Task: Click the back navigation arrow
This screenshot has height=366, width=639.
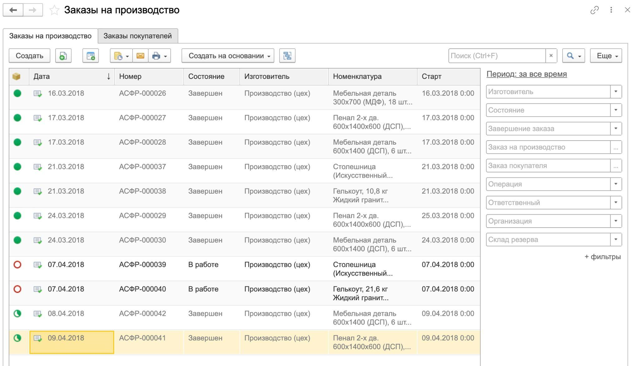Action: click(x=13, y=10)
